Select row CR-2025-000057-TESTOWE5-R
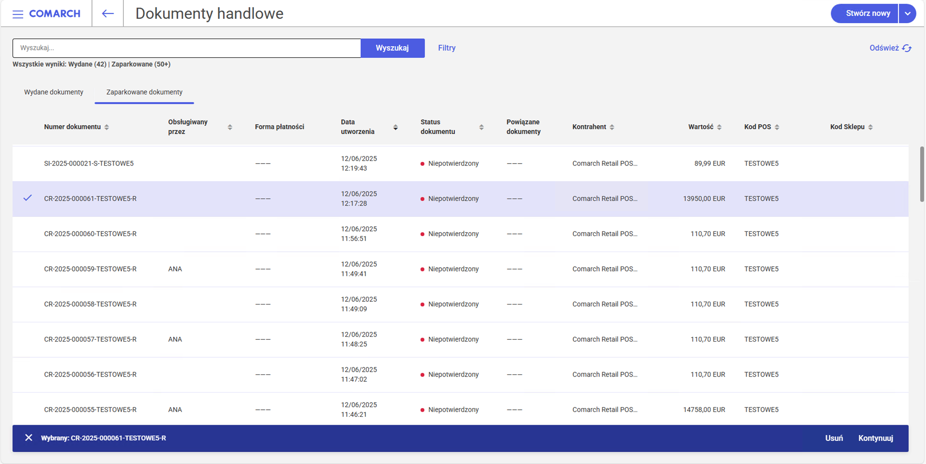The height and width of the screenshot is (464, 926). click(x=460, y=339)
